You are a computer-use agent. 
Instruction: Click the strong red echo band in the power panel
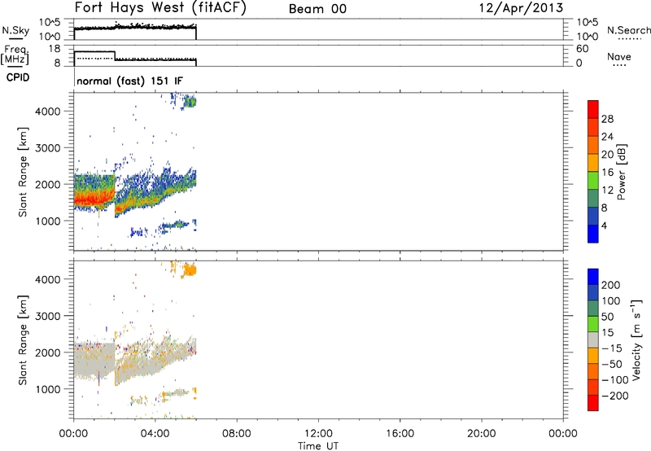coord(94,199)
